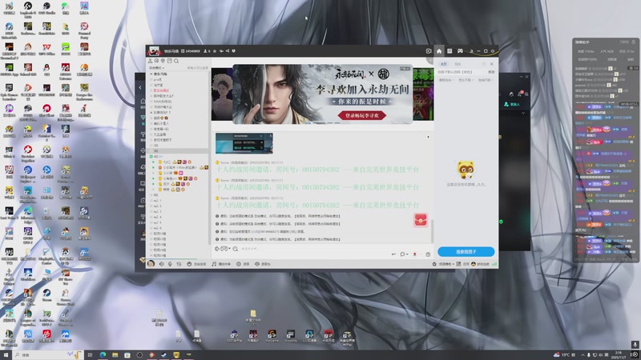The width and height of the screenshot is (641, 360).
Task: Click the 修改 link in side panel
Action: [x=491, y=72]
